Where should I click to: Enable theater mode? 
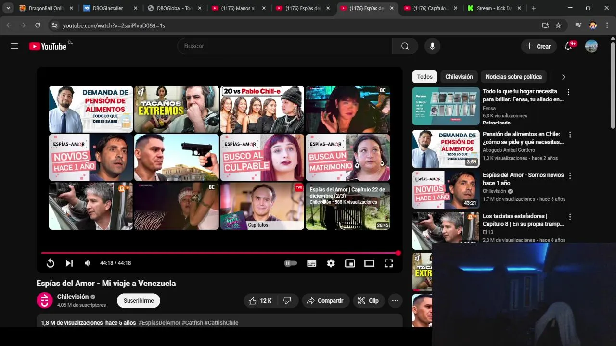pyautogui.click(x=369, y=263)
